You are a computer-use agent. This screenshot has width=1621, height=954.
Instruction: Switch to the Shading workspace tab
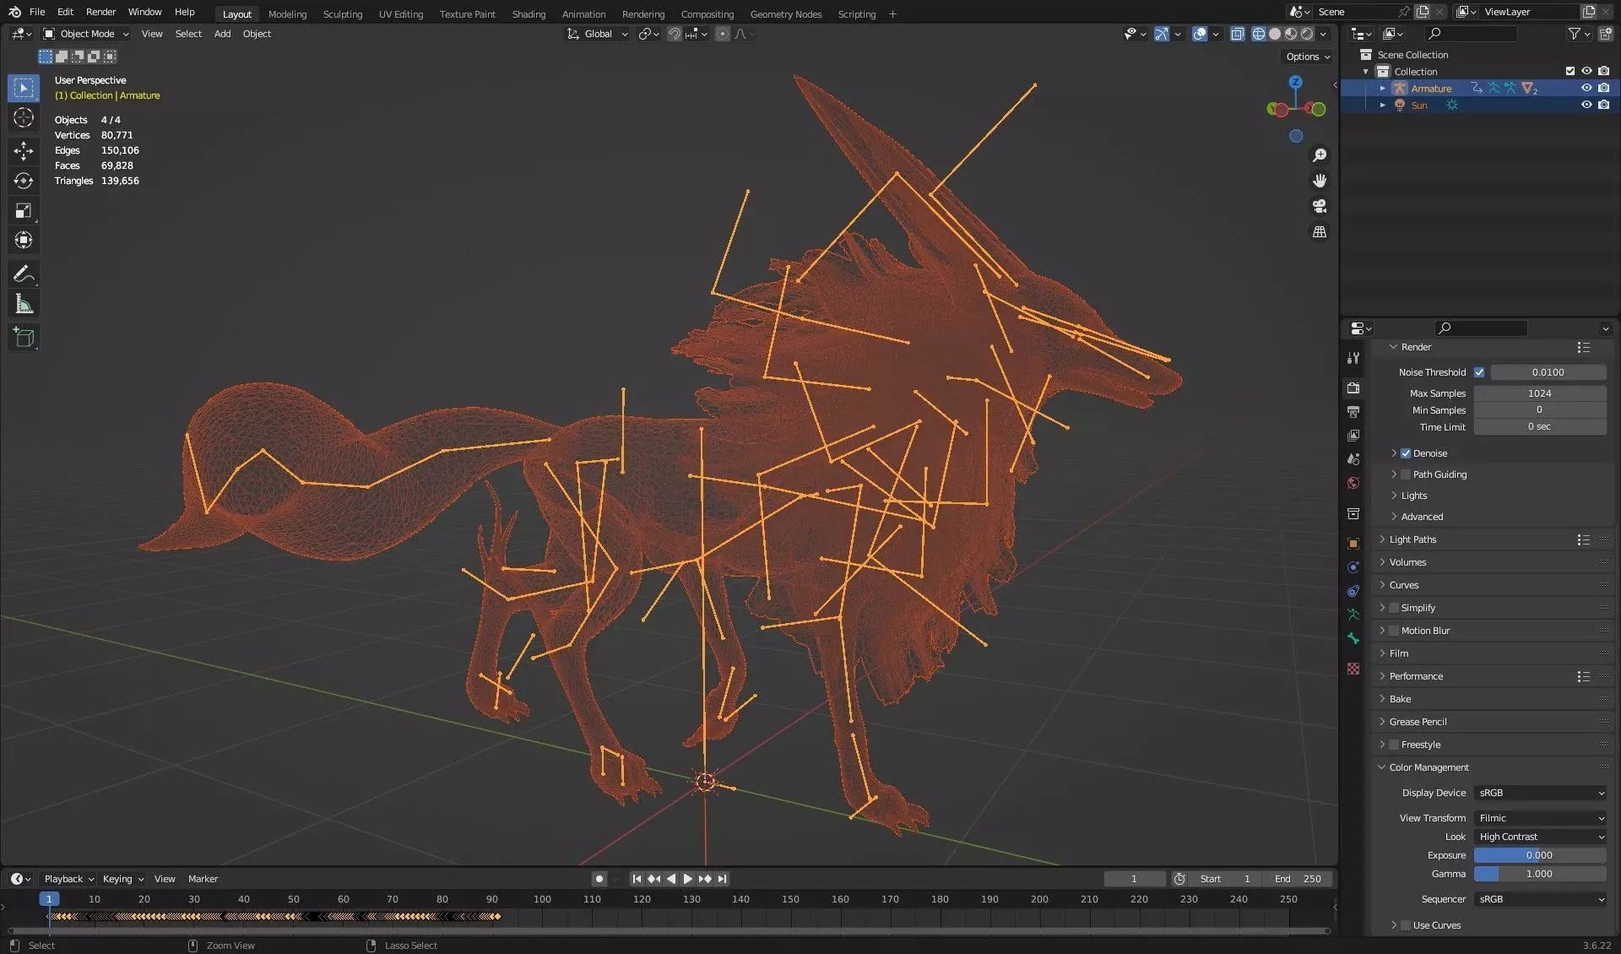pos(529,14)
